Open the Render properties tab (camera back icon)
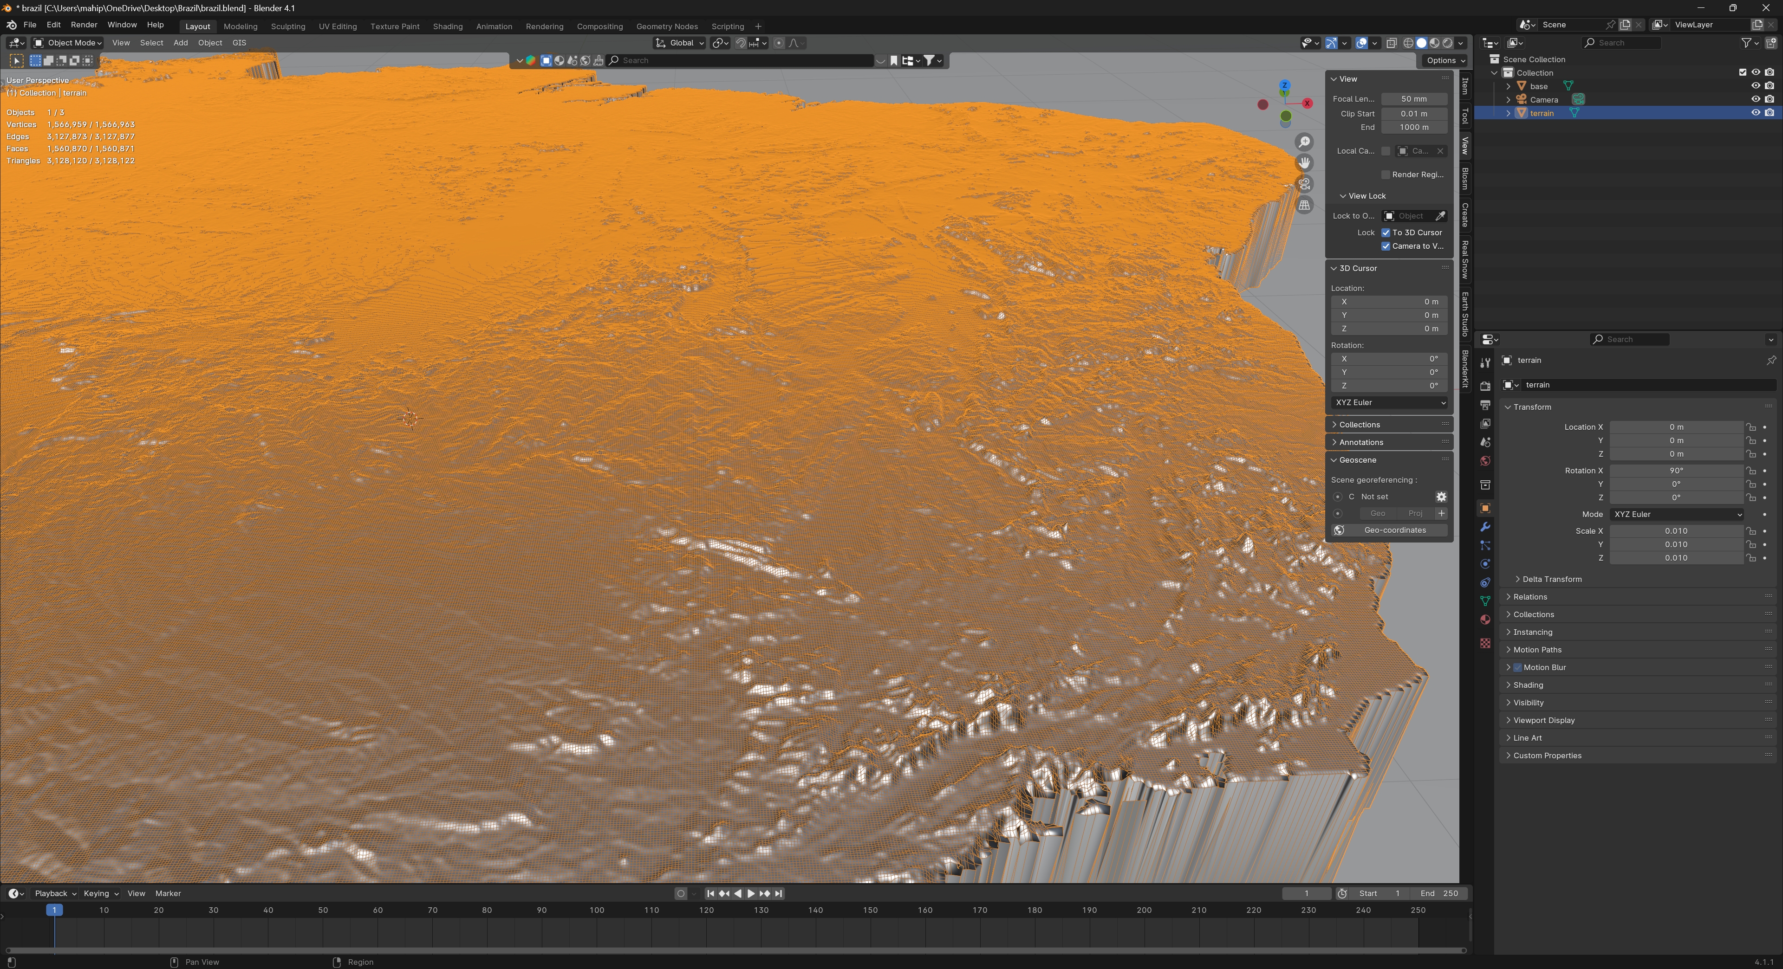Image resolution: width=1783 pixels, height=969 pixels. [1485, 386]
